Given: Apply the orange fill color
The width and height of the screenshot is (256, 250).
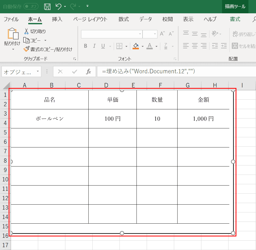Looking at the screenshot, I should click(x=136, y=46).
